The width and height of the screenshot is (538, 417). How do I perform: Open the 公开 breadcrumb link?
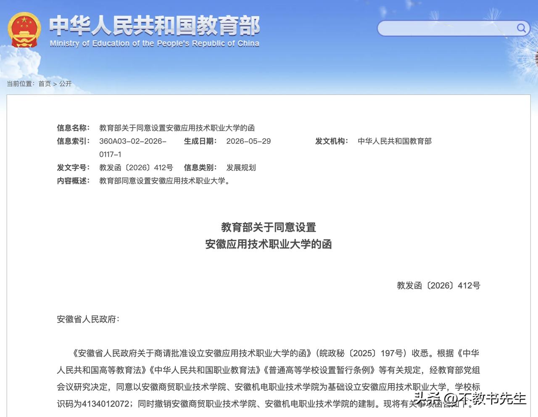(x=65, y=84)
